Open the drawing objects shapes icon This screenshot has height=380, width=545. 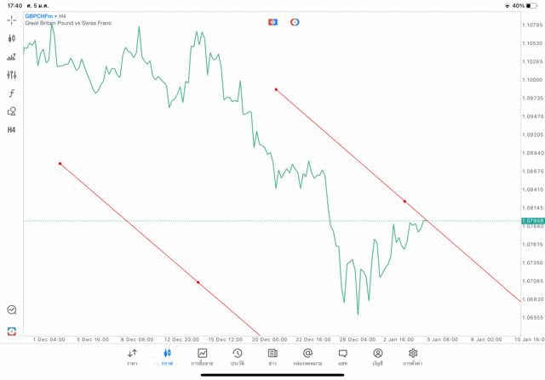[12, 111]
